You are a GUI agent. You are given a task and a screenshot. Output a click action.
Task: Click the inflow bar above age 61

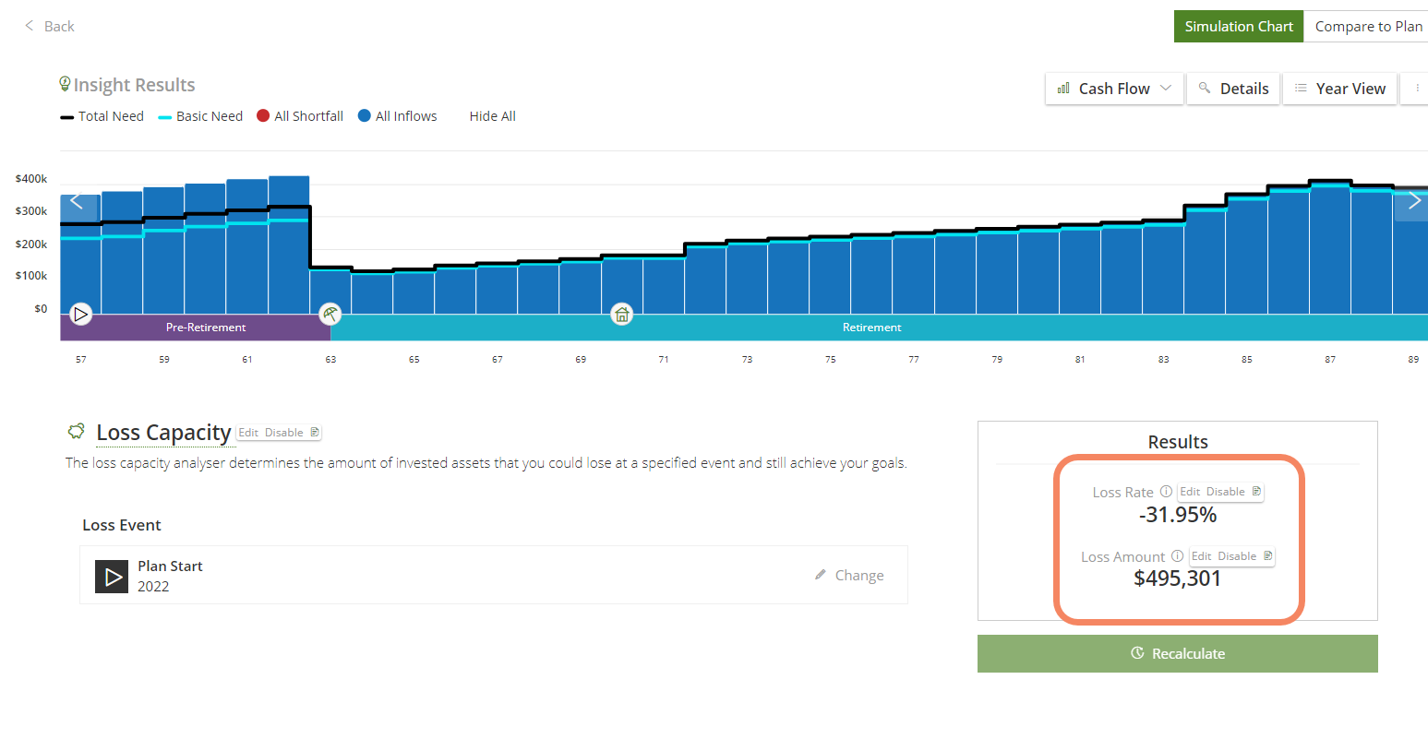coord(247,246)
